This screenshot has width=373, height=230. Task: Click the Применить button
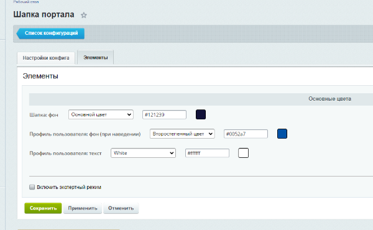pos(83,208)
